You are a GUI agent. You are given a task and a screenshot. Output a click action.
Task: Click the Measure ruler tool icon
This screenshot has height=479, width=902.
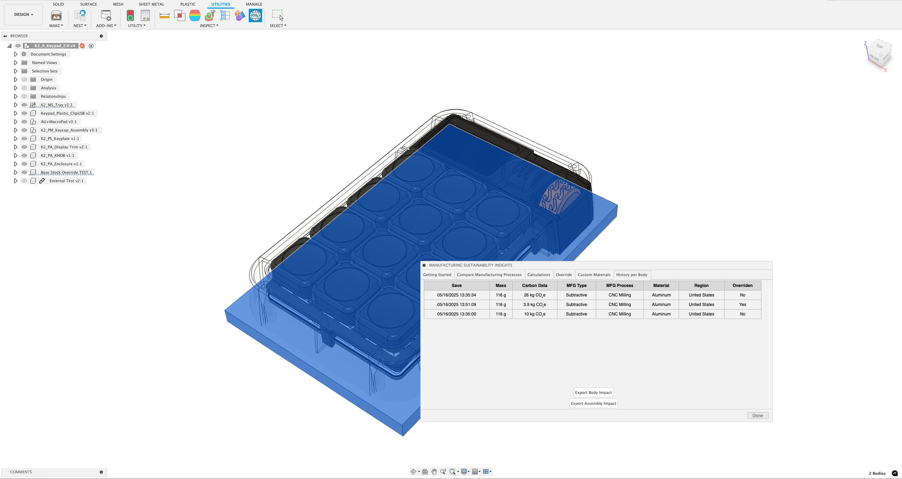click(x=164, y=15)
